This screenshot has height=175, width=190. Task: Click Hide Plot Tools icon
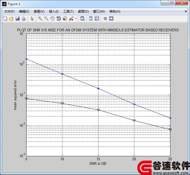point(105,18)
